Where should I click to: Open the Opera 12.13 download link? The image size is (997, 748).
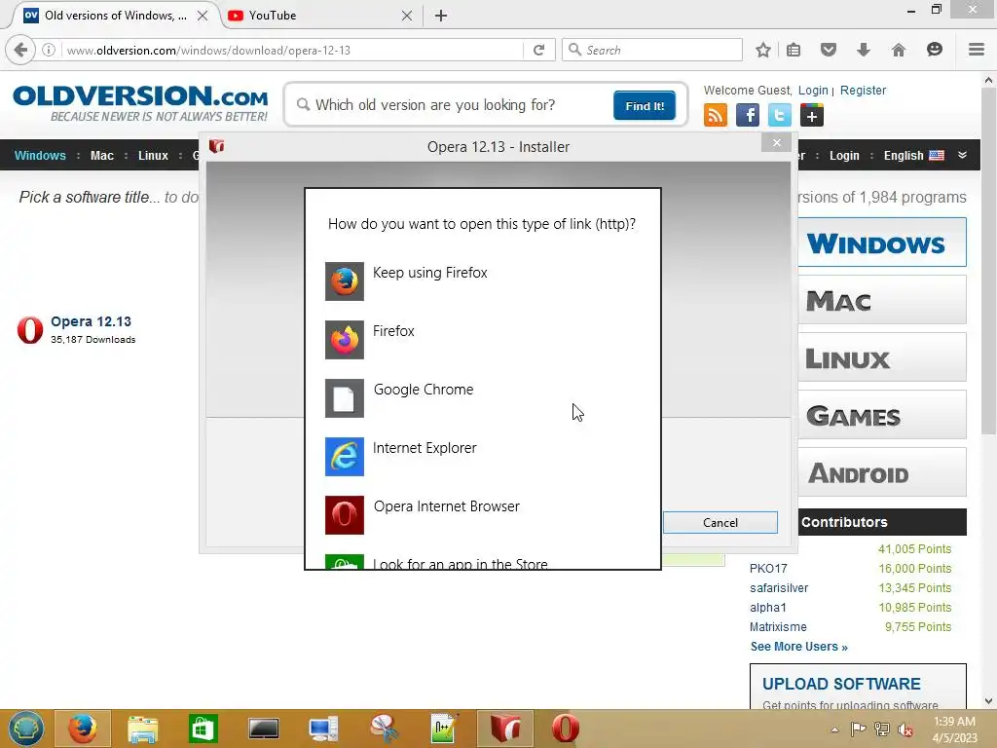click(x=91, y=321)
